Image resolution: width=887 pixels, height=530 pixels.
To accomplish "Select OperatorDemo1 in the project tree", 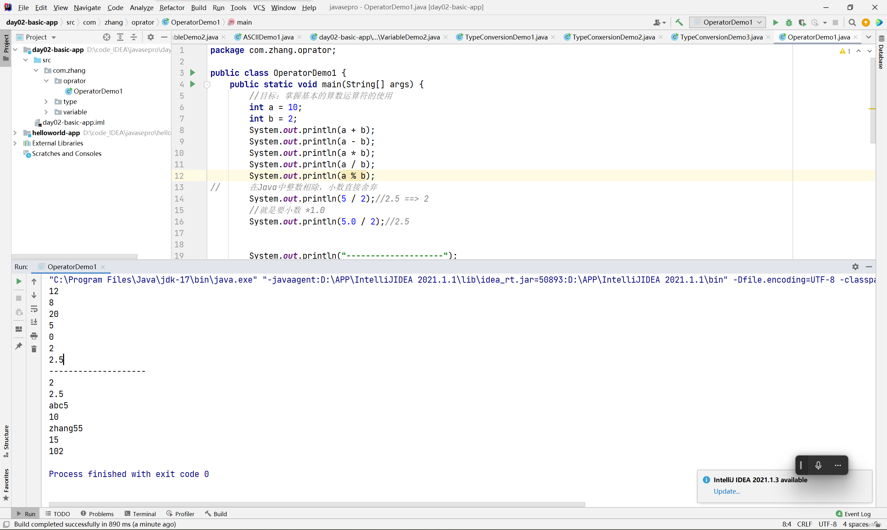I will (98, 91).
